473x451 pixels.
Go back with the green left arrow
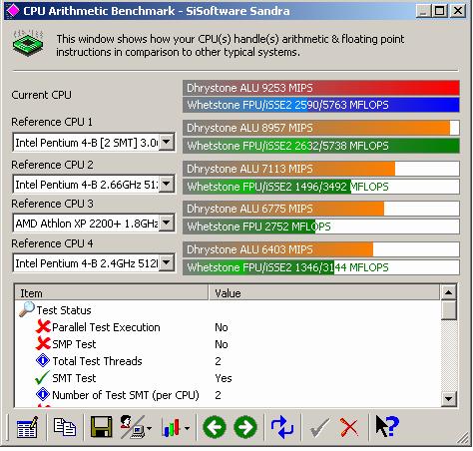click(x=215, y=427)
